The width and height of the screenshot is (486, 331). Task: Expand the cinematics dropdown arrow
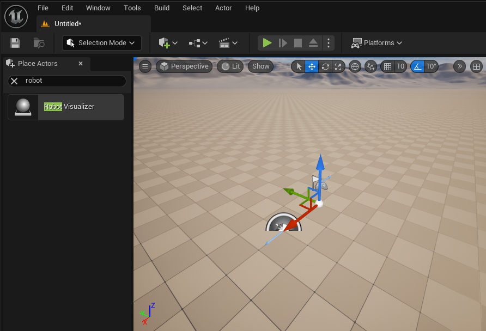pyautogui.click(x=235, y=43)
